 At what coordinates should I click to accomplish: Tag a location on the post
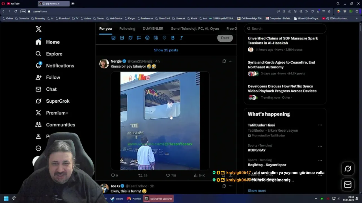point(164,38)
